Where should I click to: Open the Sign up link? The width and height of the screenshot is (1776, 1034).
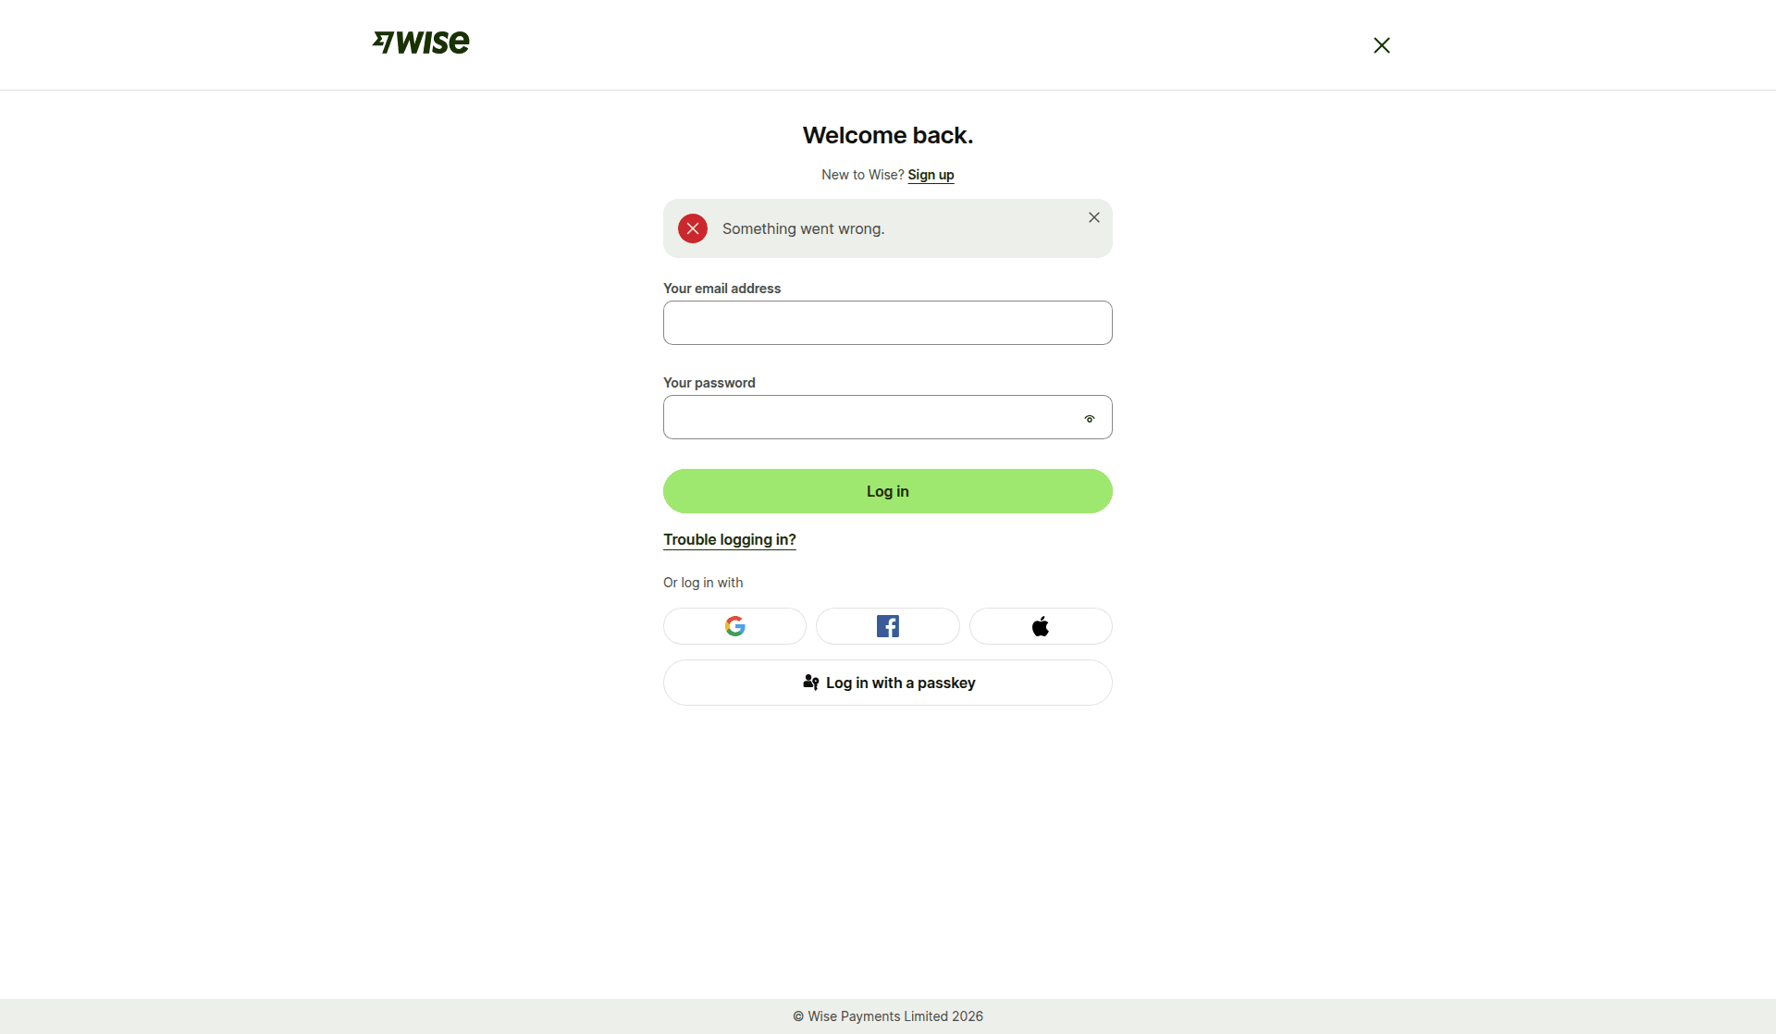[x=931, y=175]
